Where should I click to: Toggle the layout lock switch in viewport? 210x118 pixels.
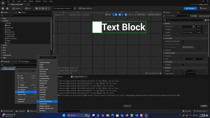click(115, 15)
